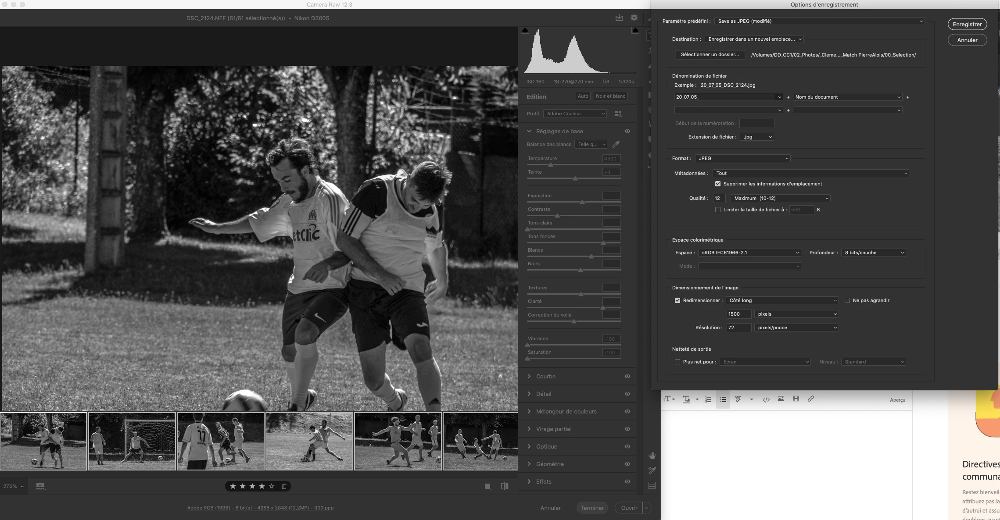Expand the Détail panel
The height and width of the screenshot is (520, 1000).
click(543, 394)
